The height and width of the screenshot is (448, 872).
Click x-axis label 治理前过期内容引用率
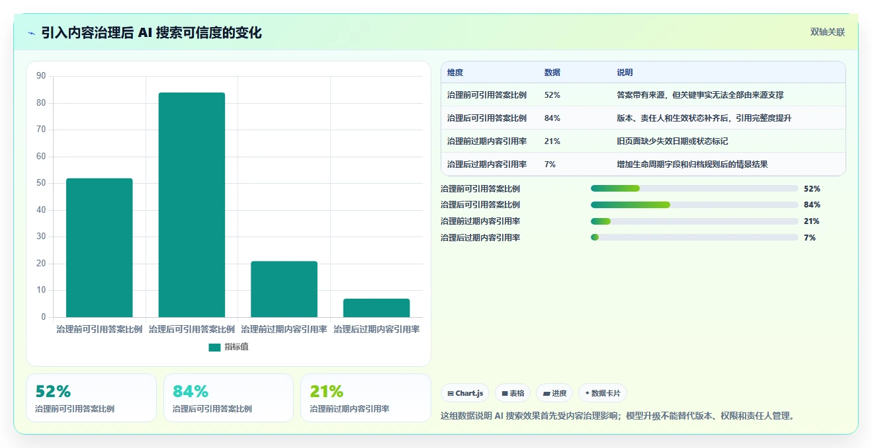coord(284,329)
